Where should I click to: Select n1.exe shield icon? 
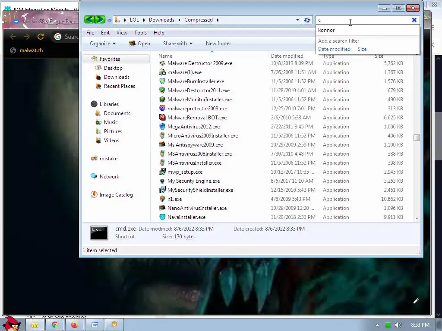point(162,199)
